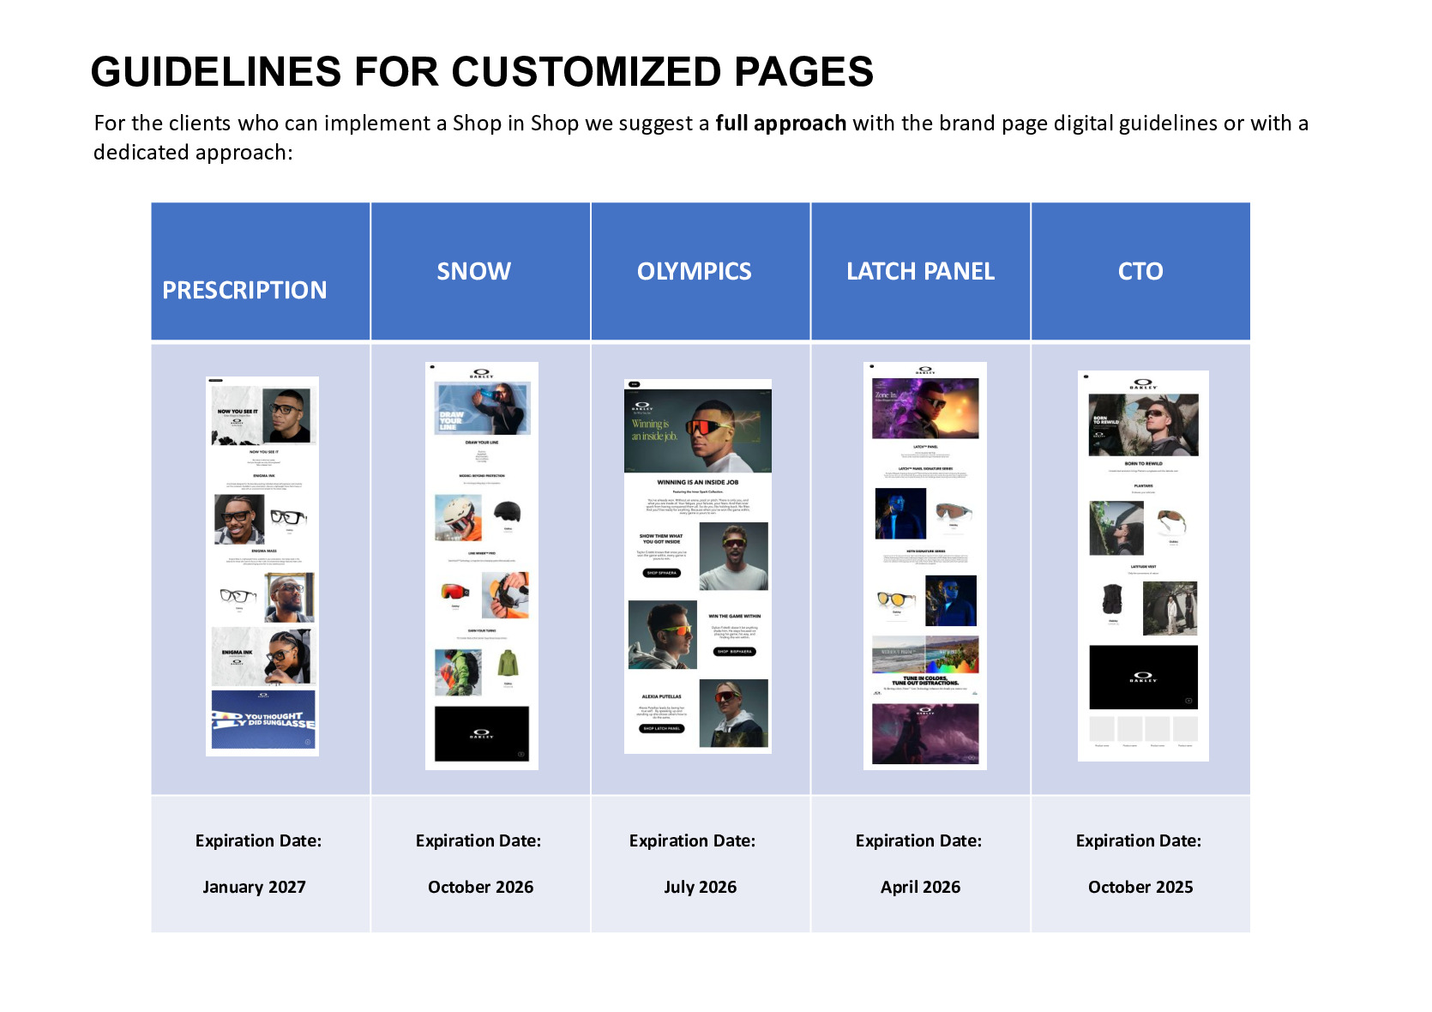Image resolution: width=1432 pixels, height=1012 pixels.
Task: Open the CTO page mockup thumbnail
Action: pos(1143,566)
